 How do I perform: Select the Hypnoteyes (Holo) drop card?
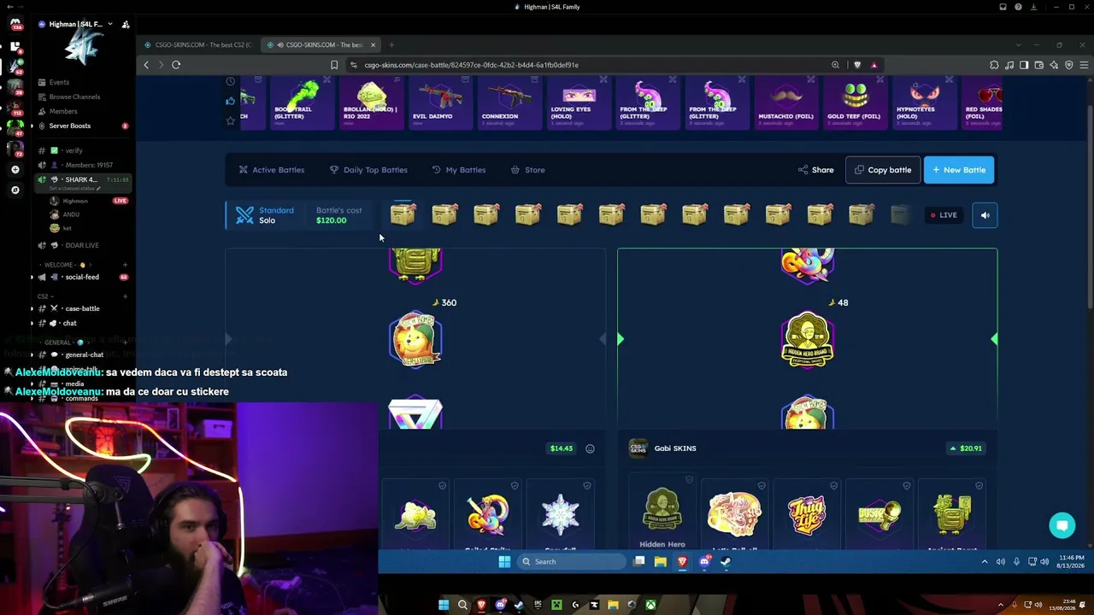[924, 102]
